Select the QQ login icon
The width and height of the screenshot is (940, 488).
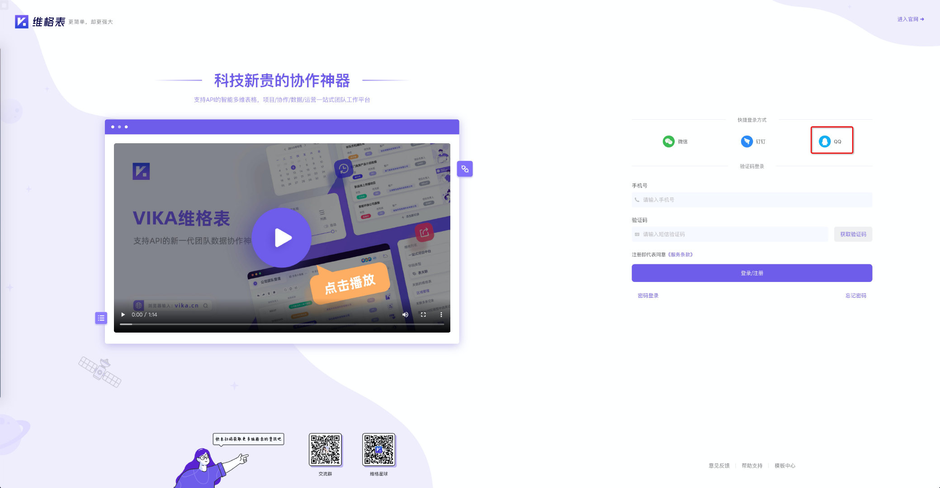click(824, 141)
